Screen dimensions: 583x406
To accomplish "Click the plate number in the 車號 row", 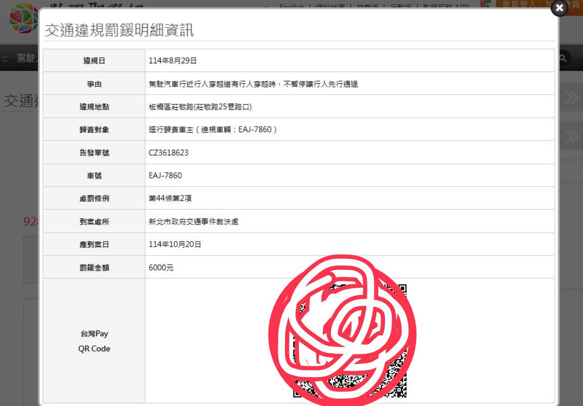I will pyautogui.click(x=165, y=176).
